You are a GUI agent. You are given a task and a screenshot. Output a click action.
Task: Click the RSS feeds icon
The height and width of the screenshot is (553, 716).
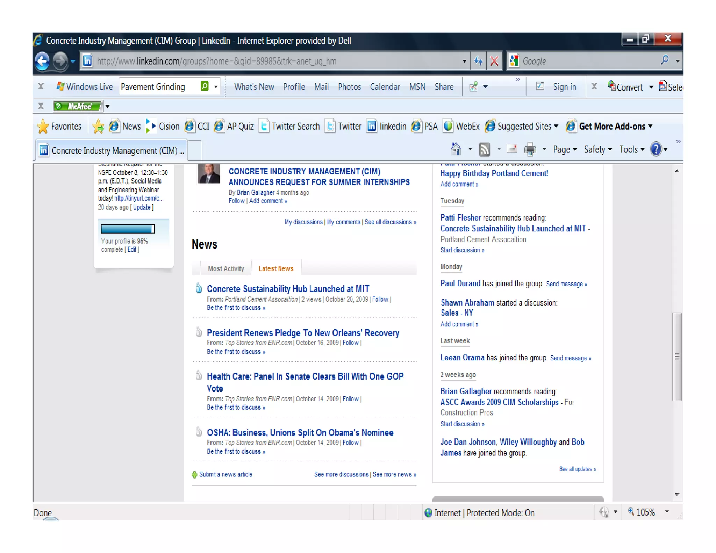[484, 149]
